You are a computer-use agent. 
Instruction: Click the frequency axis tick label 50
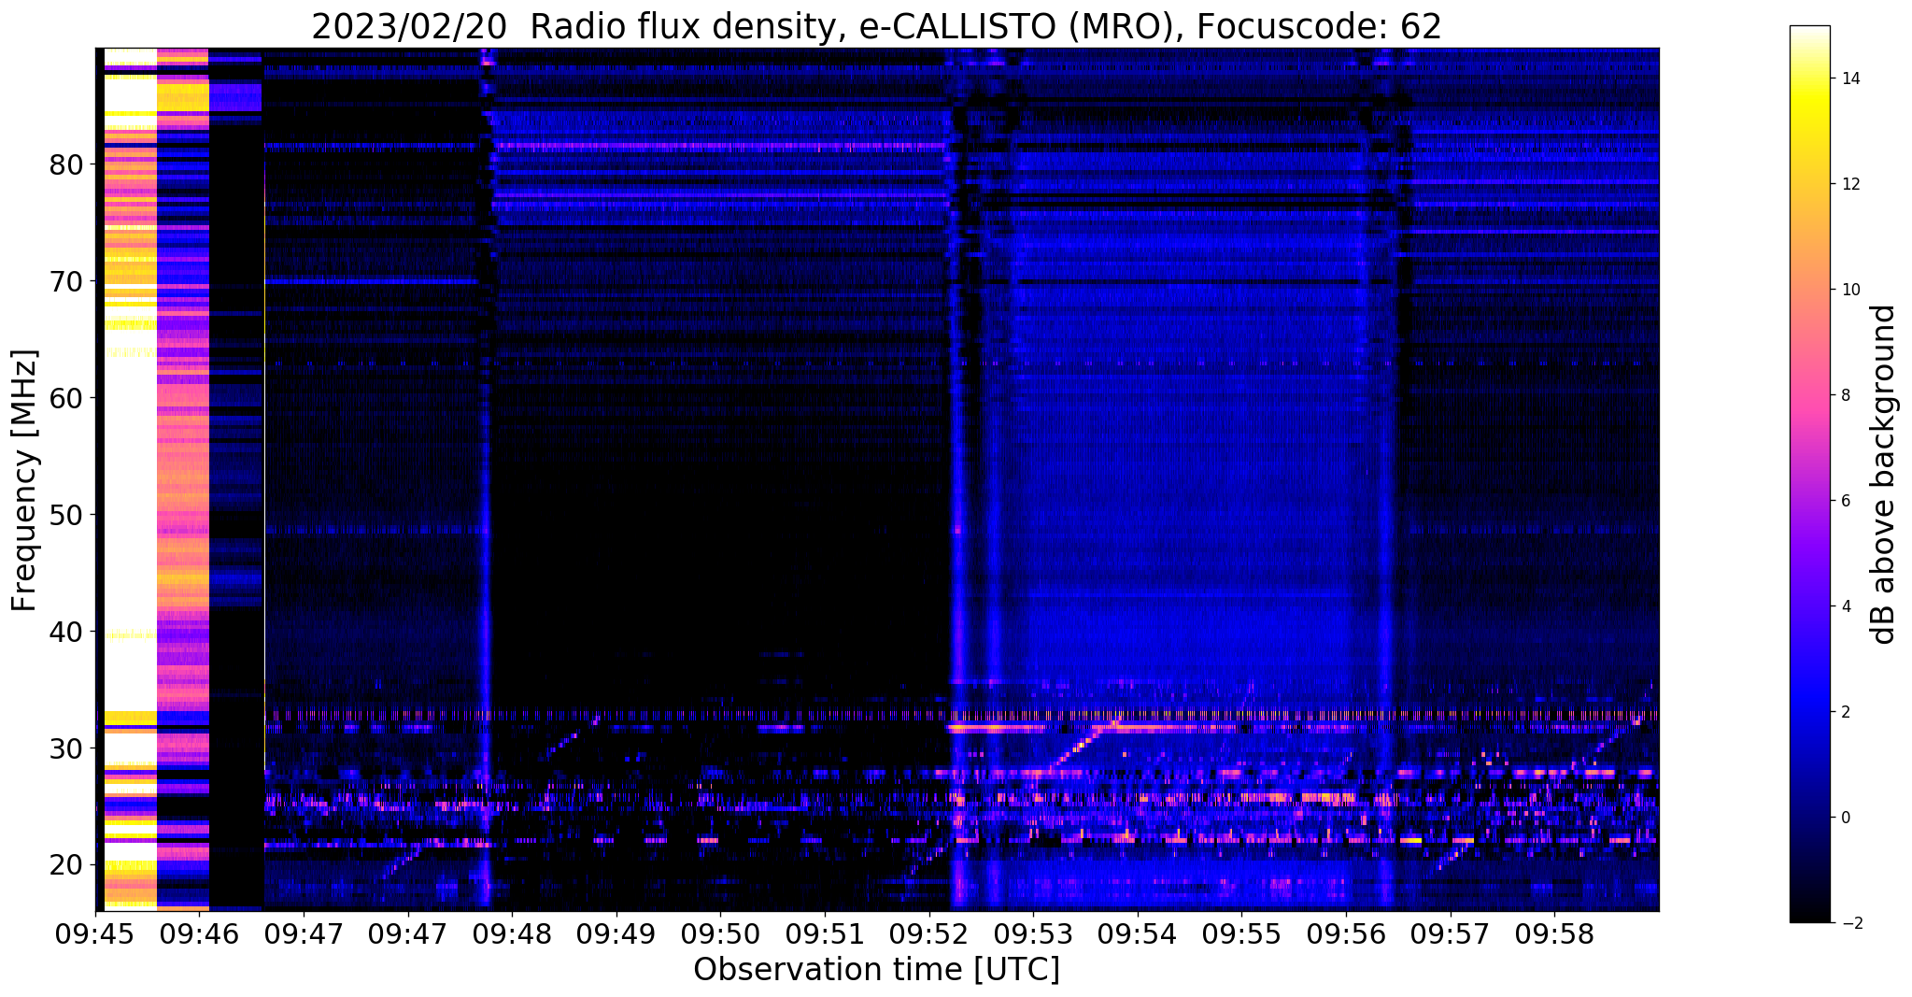click(x=66, y=515)
